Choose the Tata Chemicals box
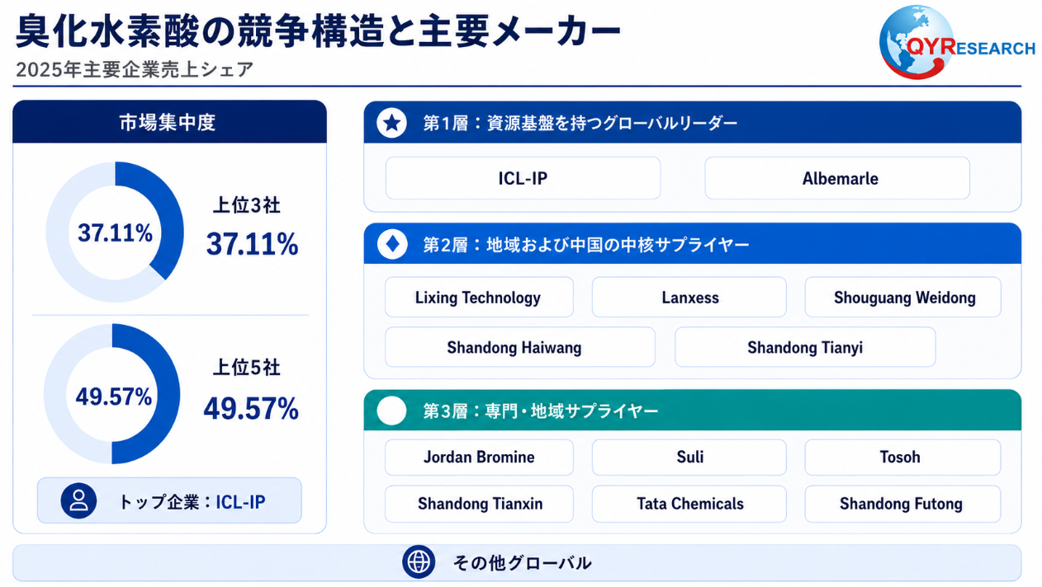Screen dimensions: 1042x587 coord(689,504)
